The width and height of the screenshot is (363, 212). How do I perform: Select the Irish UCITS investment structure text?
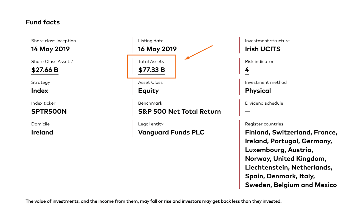263,49
